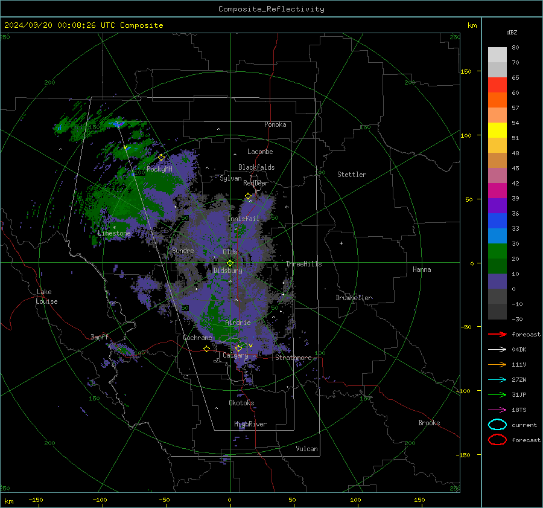Click the cyan 27ZW arrow icon
The width and height of the screenshot is (543, 508).
point(497,379)
